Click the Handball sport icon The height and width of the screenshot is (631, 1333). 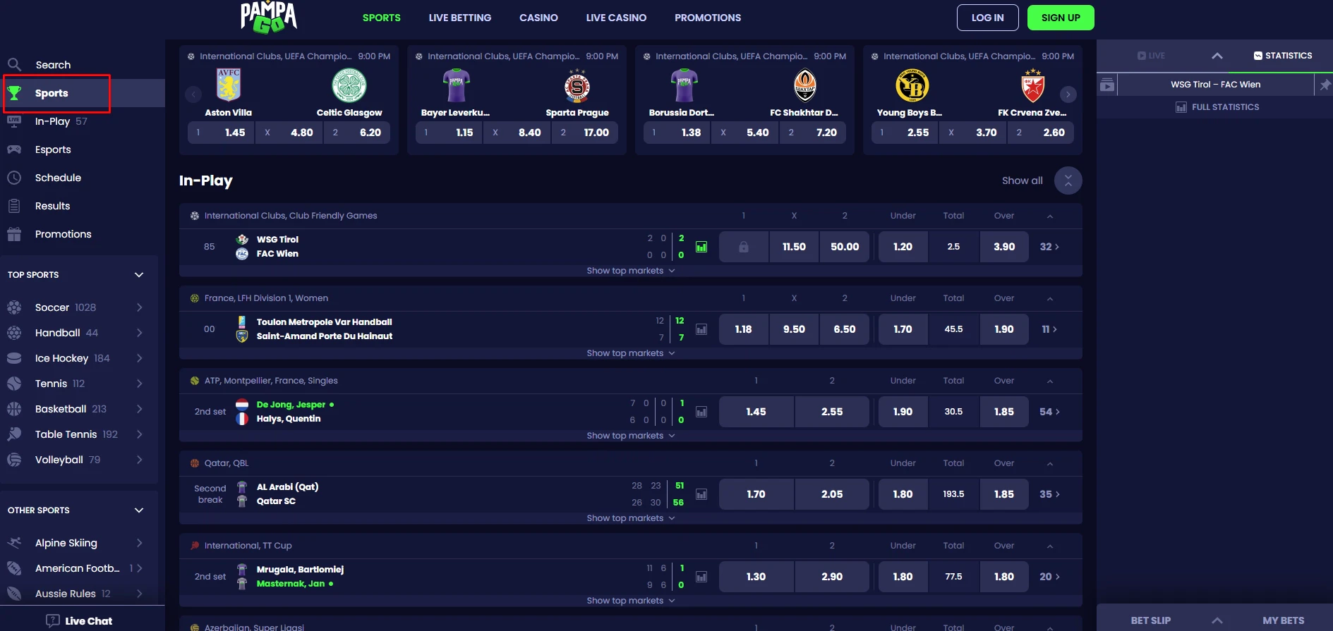pos(14,333)
